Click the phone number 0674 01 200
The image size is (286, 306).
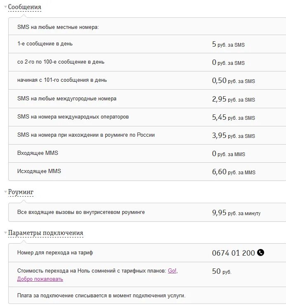[233, 253]
